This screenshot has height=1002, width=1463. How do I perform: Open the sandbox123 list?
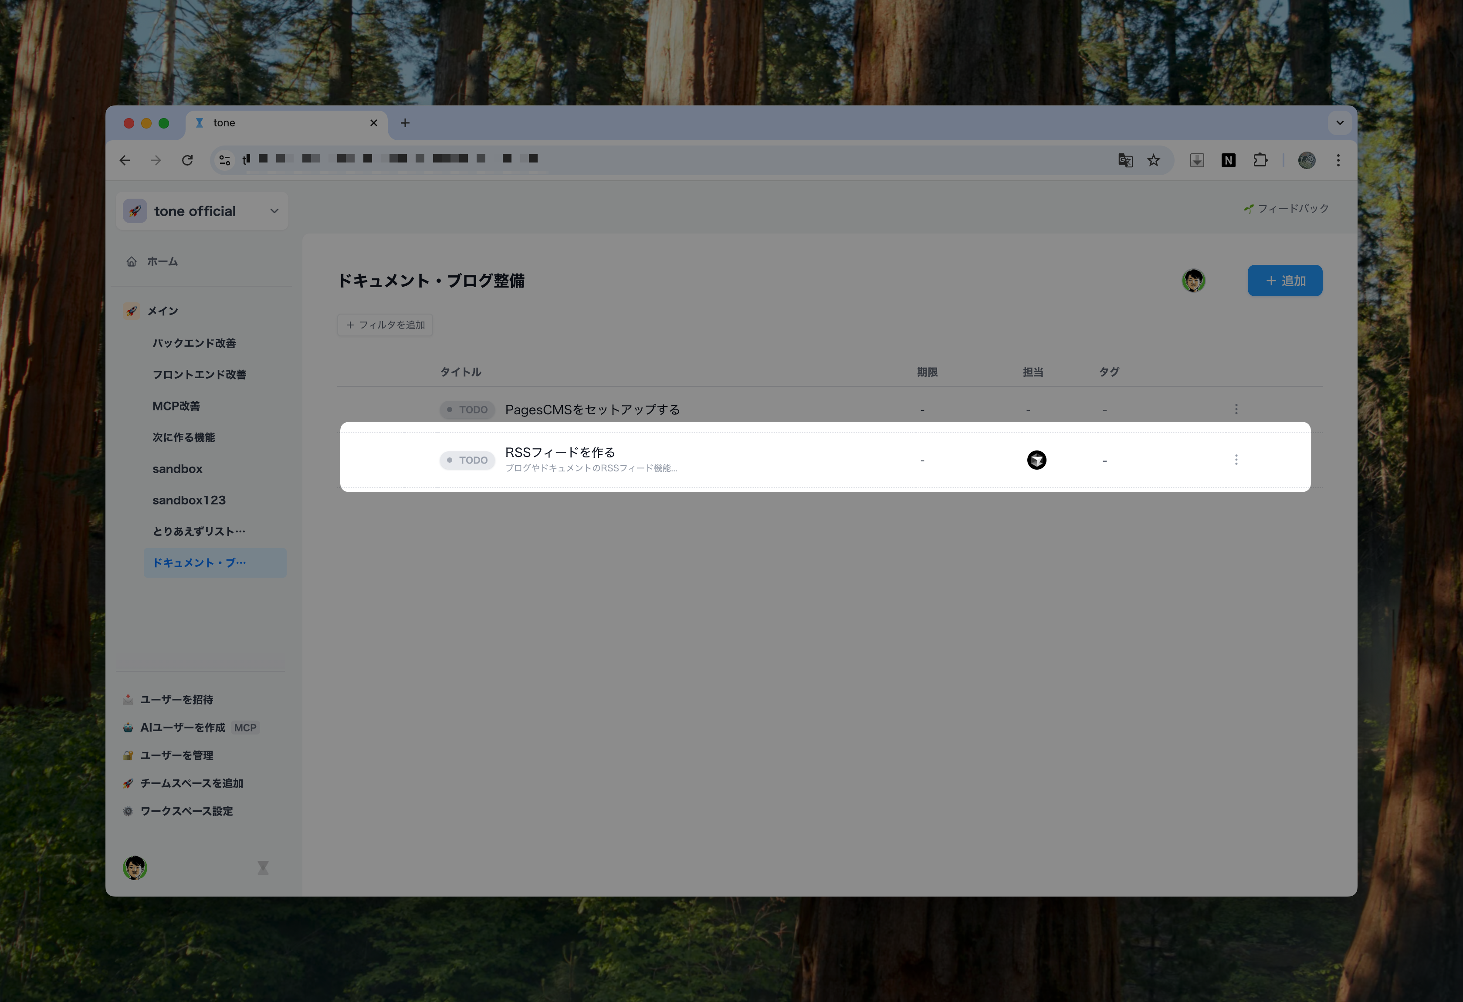[189, 501]
